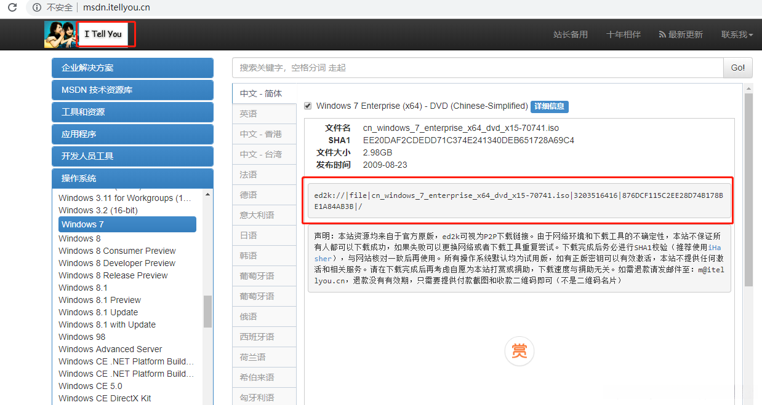The width and height of the screenshot is (762, 405).
Task: Switch to the 中文 - 简体 language tab
Action: click(x=264, y=93)
